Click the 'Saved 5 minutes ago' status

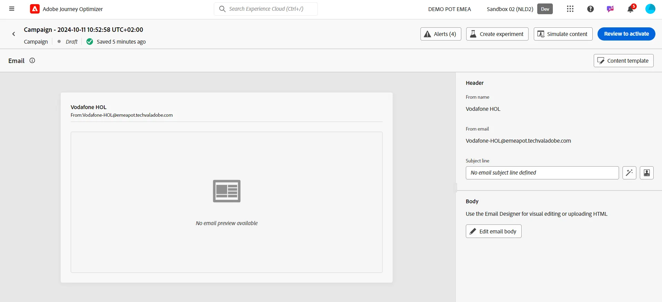(x=121, y=42)
